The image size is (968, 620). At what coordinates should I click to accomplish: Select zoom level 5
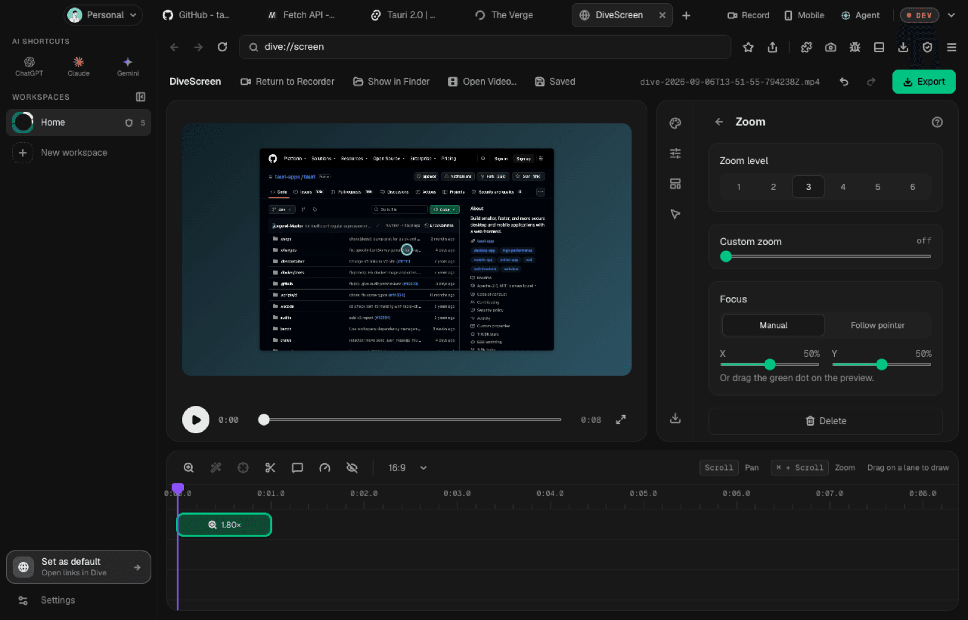tap(878, 187)
